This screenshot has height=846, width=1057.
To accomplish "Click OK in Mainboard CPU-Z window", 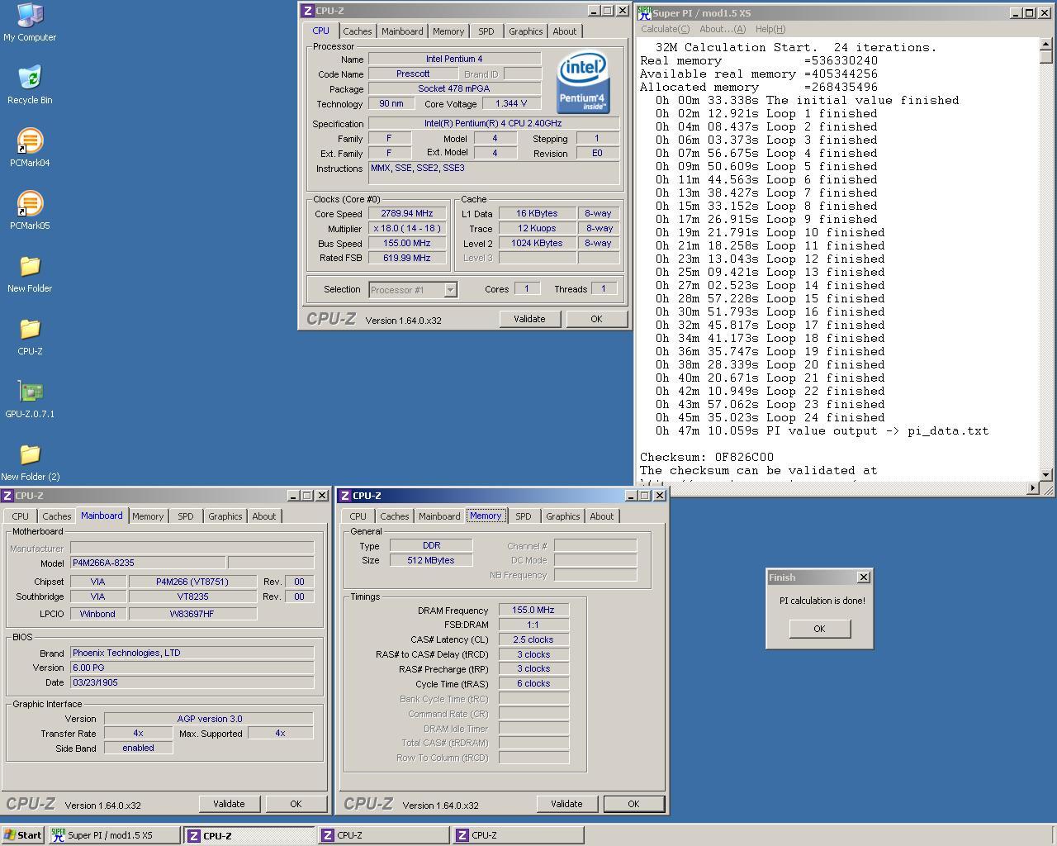I will 296,804.
